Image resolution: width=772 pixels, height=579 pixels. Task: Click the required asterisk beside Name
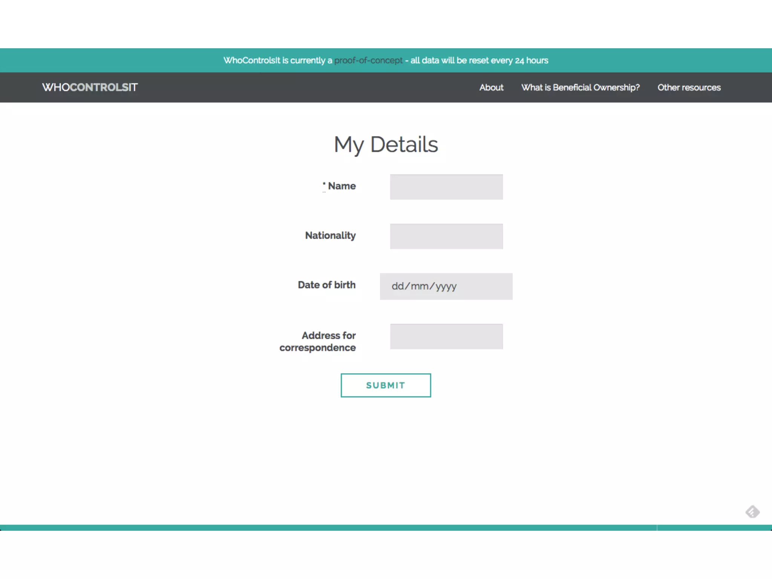[x=324, y=184]
